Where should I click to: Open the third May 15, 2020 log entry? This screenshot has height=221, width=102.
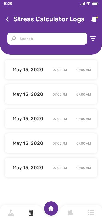(x=51, y=119)
